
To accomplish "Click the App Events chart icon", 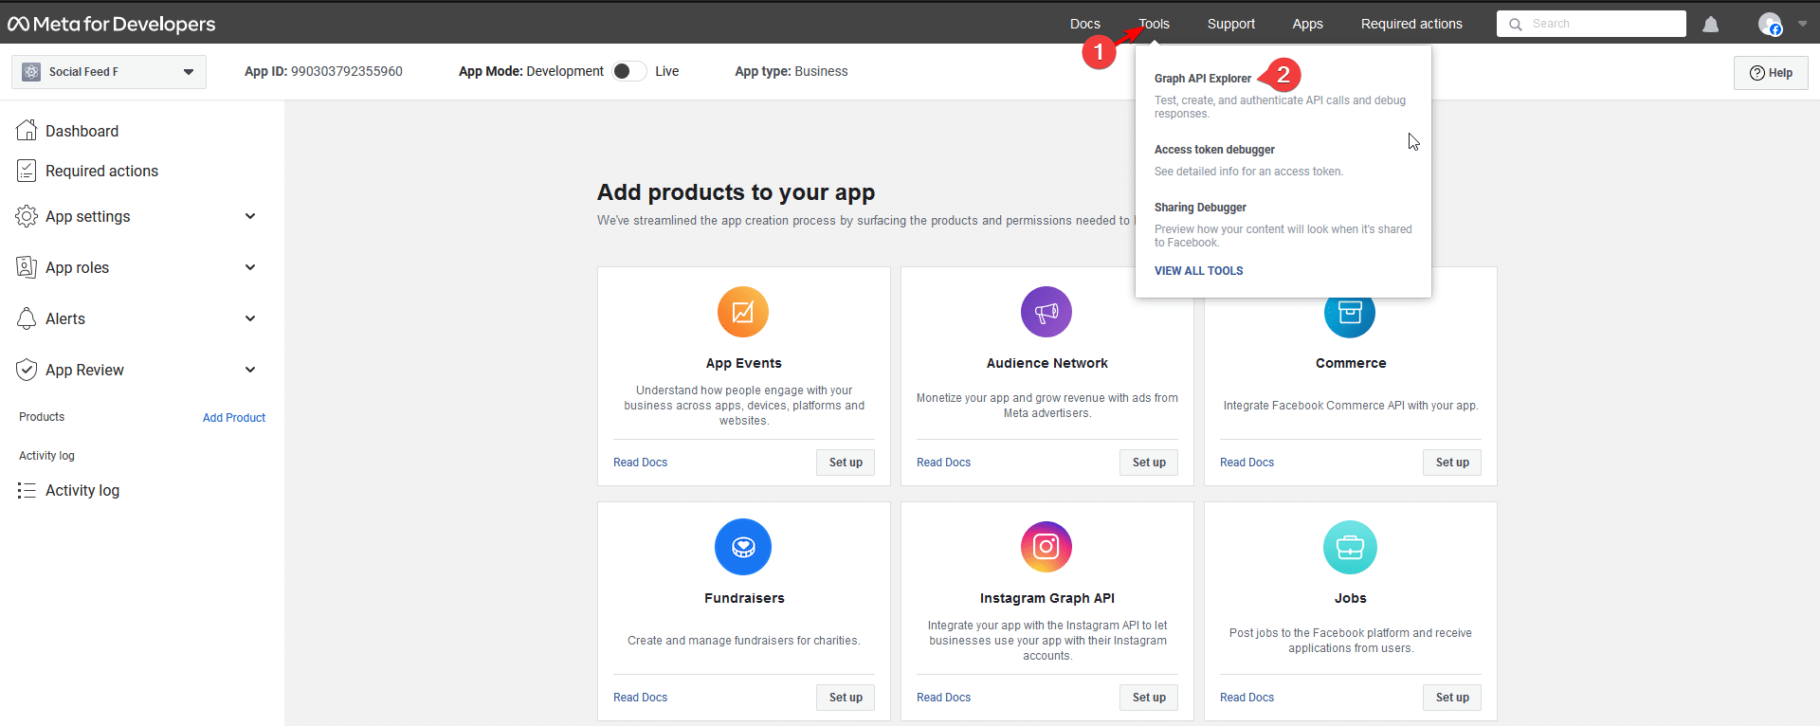I will tap(743, 312).
